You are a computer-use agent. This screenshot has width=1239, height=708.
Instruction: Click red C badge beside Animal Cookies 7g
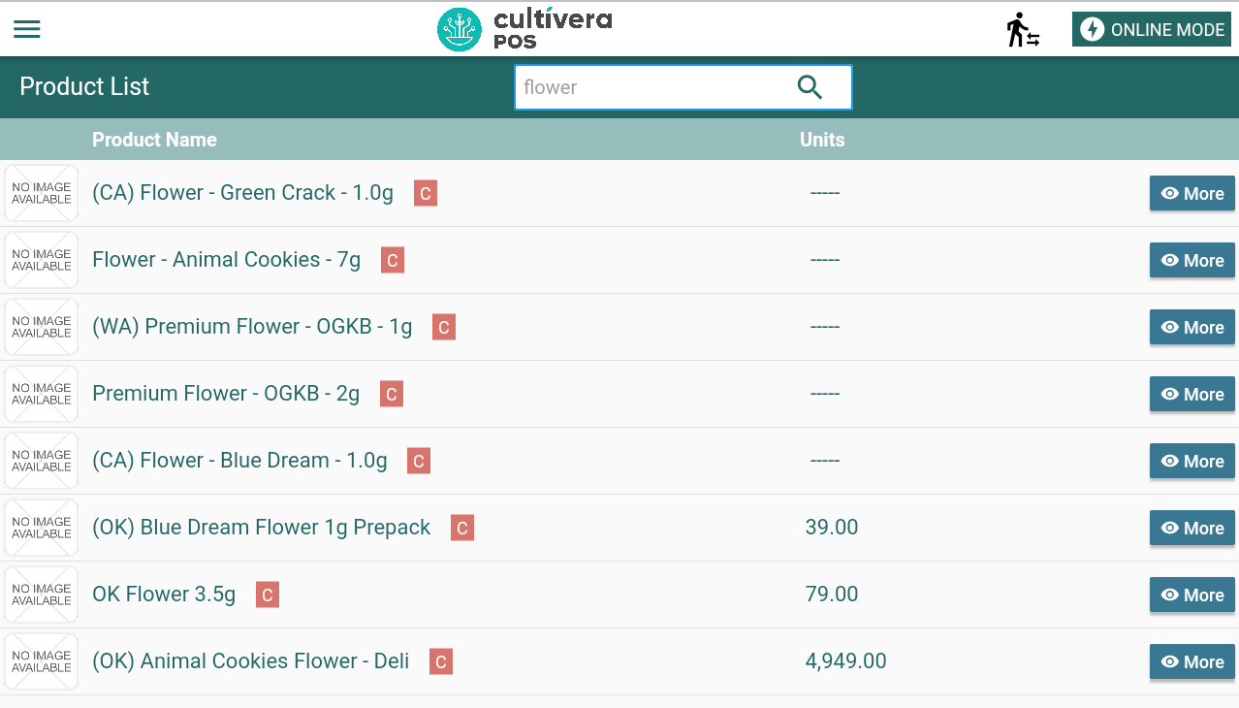(393, 260)
